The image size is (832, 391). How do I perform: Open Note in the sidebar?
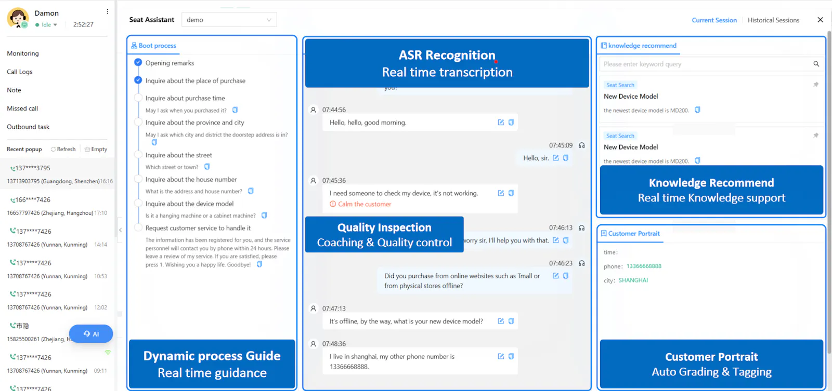(x=14, y=90)
